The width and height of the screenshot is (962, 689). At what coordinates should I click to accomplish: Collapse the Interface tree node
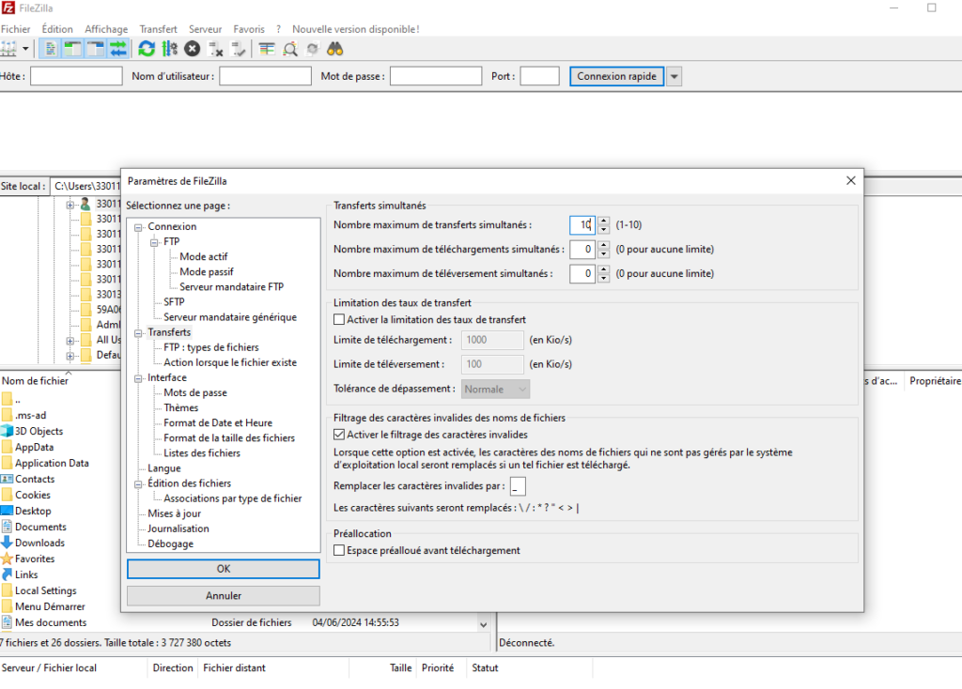pyautogui.click(x=139, y=377)
